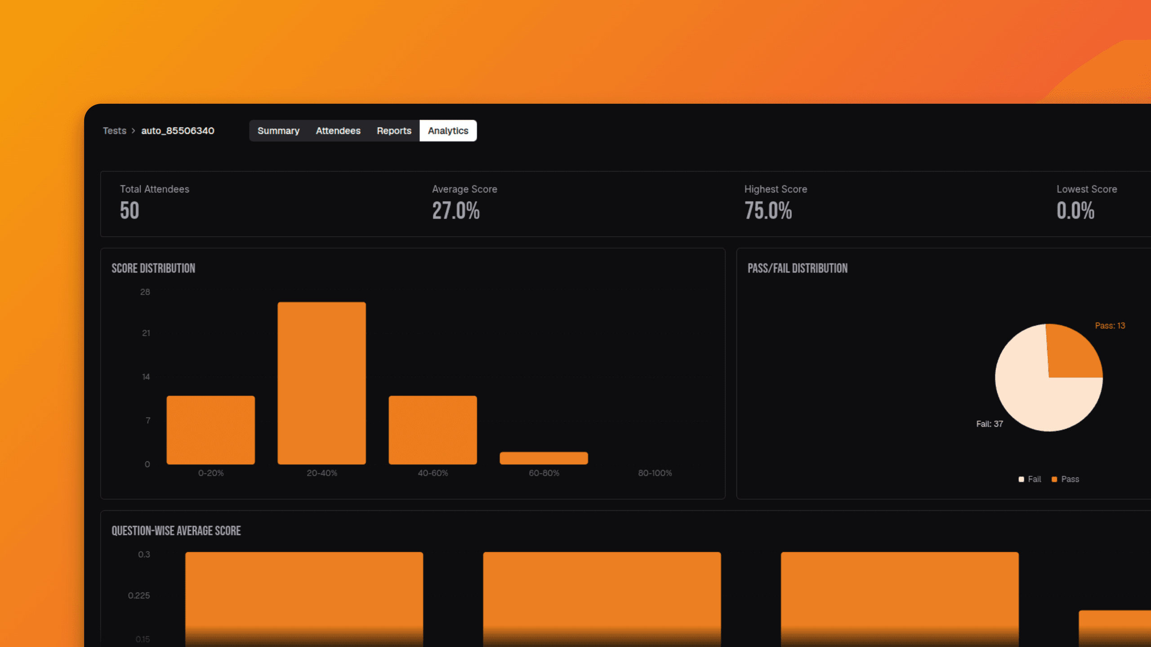
Task: Click the Average Score value 27.0%
Action: pos(456,210)
